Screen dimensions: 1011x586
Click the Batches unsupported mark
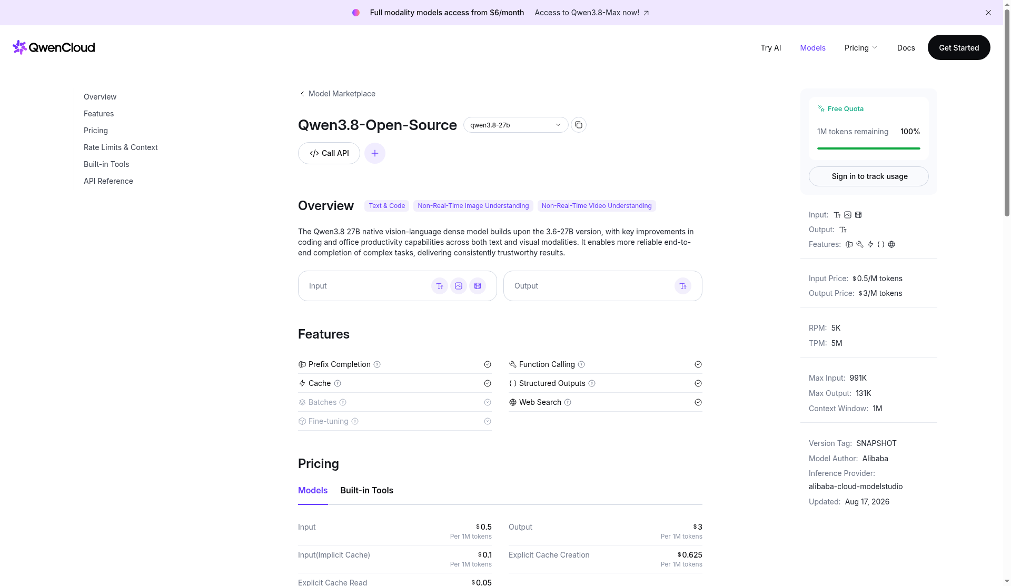click(x=488, y=402)
